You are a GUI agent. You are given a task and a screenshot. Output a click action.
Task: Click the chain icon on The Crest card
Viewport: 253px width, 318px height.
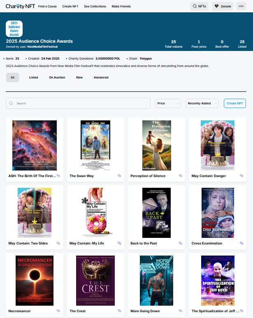119,311
